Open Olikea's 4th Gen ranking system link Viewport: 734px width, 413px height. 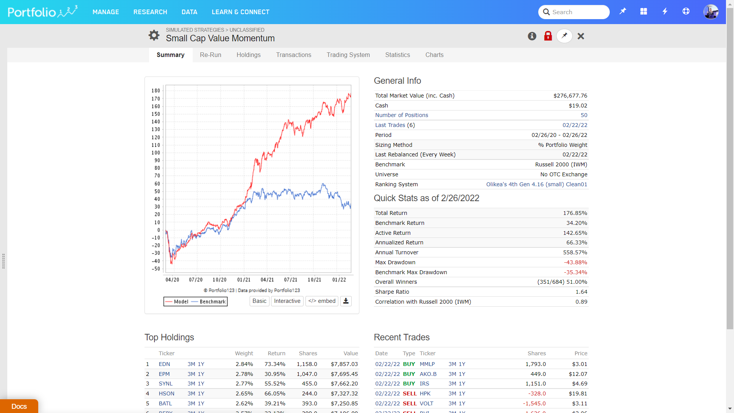pos(536,184)
